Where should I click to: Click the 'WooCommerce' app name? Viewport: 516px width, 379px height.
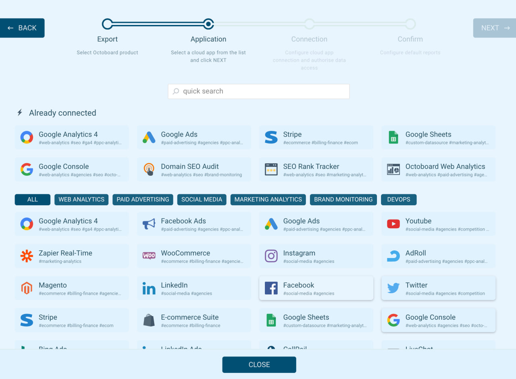point(185,253)
